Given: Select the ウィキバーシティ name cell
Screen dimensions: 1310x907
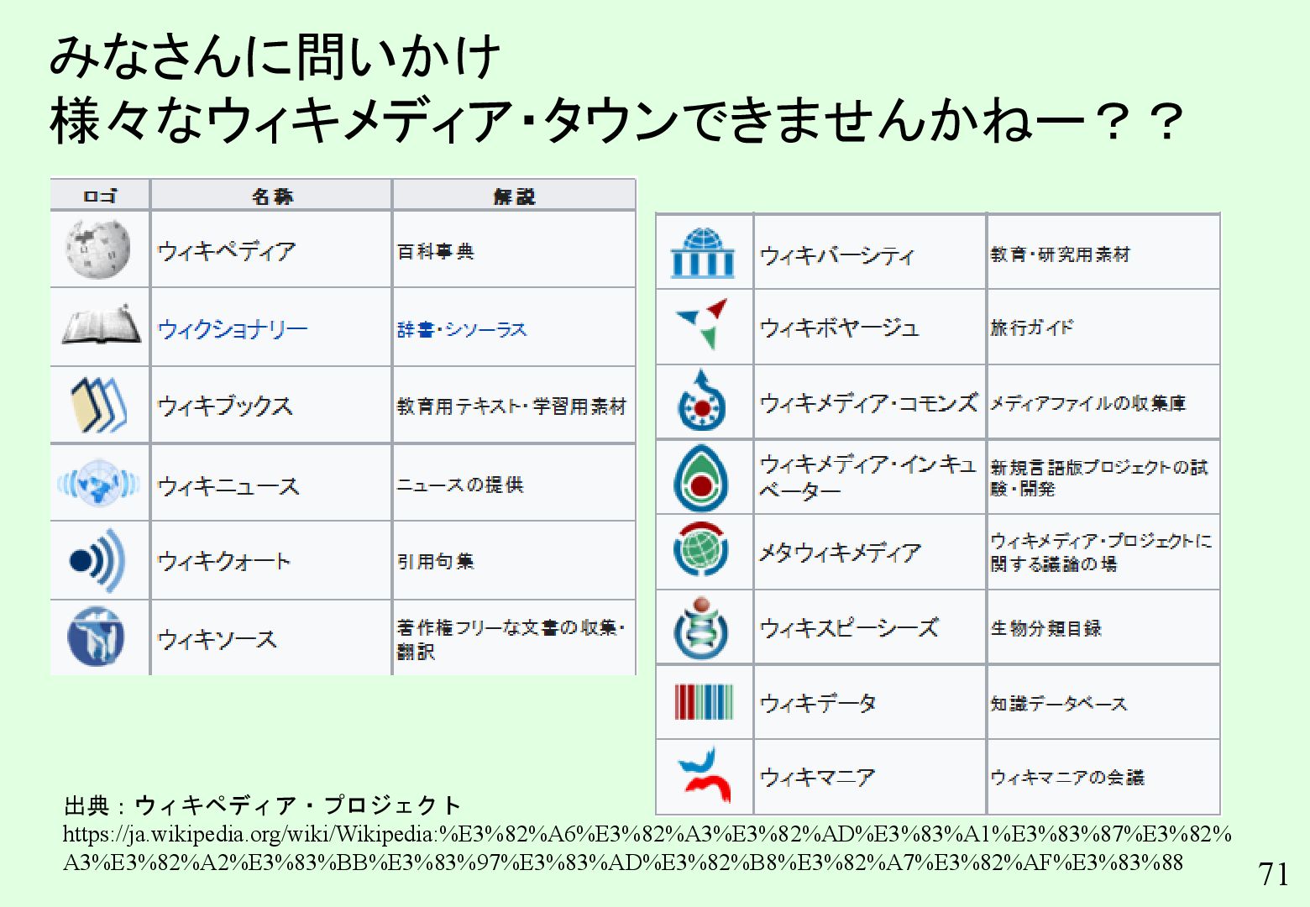Looking at the screenshot, I should point(870,253).
